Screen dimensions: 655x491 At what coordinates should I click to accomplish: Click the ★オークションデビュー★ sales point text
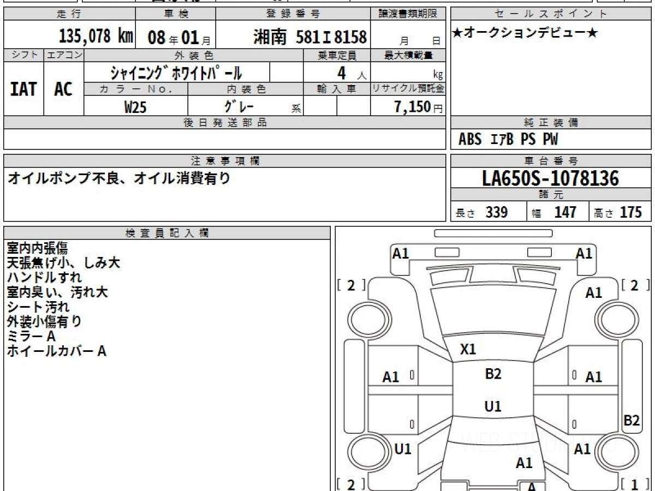click(x=525, y=34)
